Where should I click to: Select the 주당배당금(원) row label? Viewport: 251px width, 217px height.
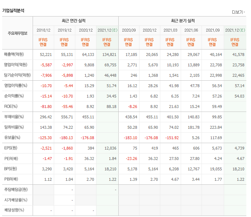pos(16,190)
